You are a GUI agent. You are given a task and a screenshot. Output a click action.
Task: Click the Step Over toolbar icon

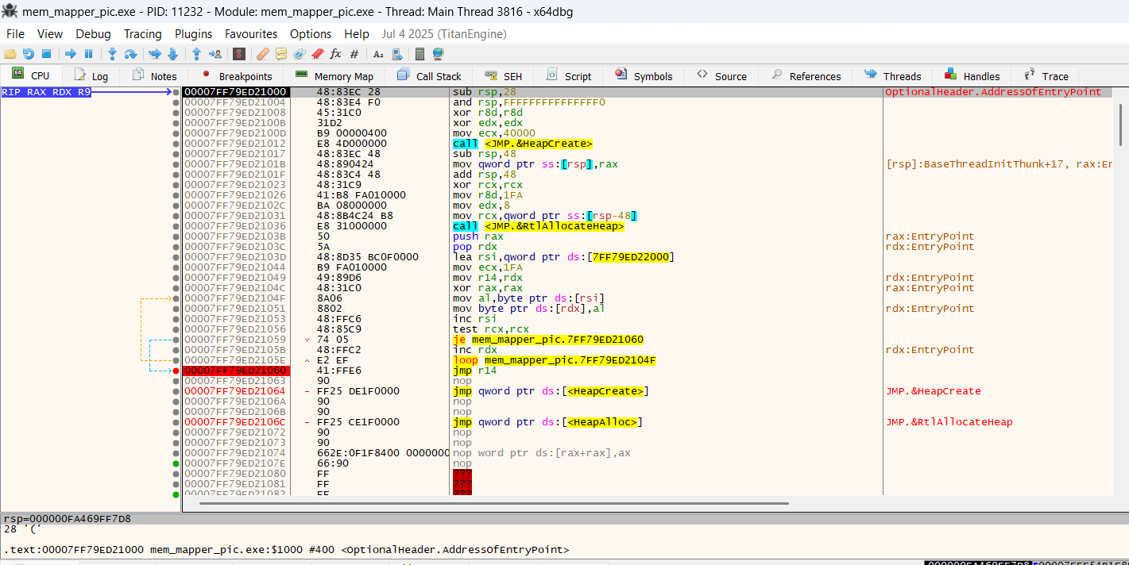(130, 54)
